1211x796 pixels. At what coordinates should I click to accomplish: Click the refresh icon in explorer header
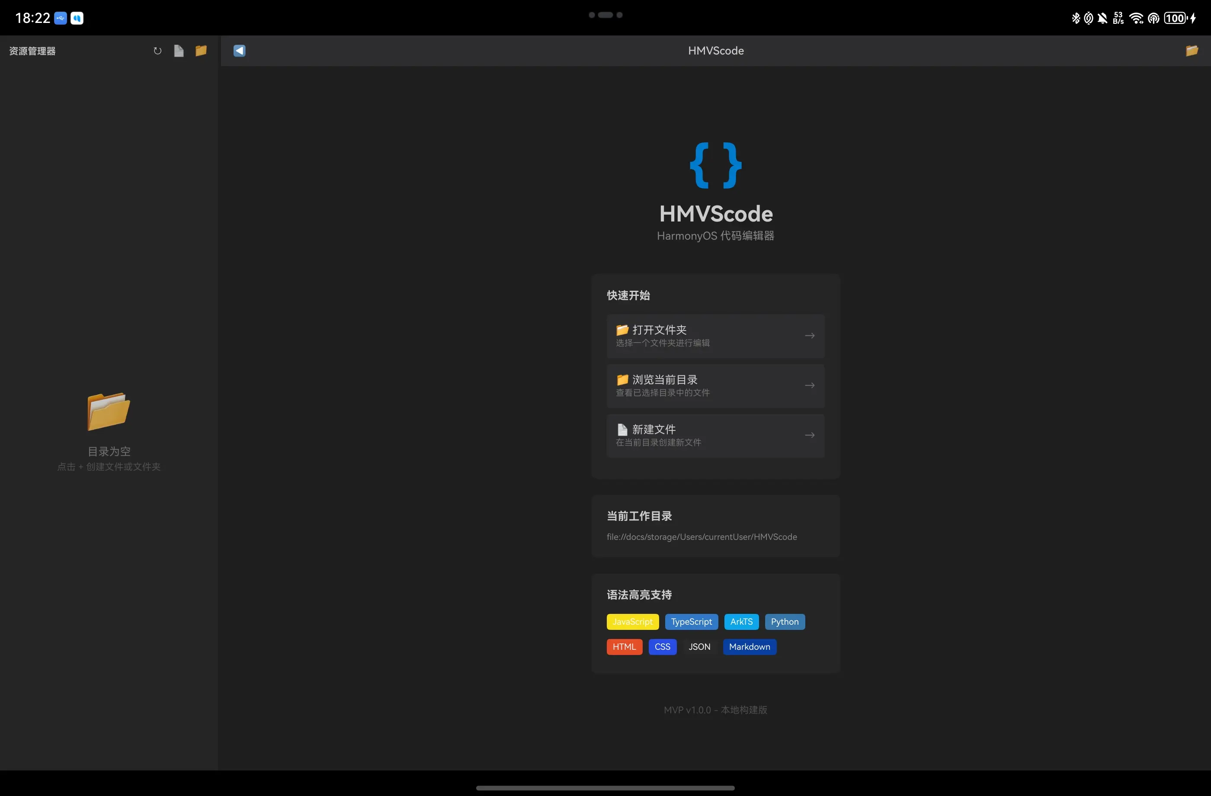[157, 51]
